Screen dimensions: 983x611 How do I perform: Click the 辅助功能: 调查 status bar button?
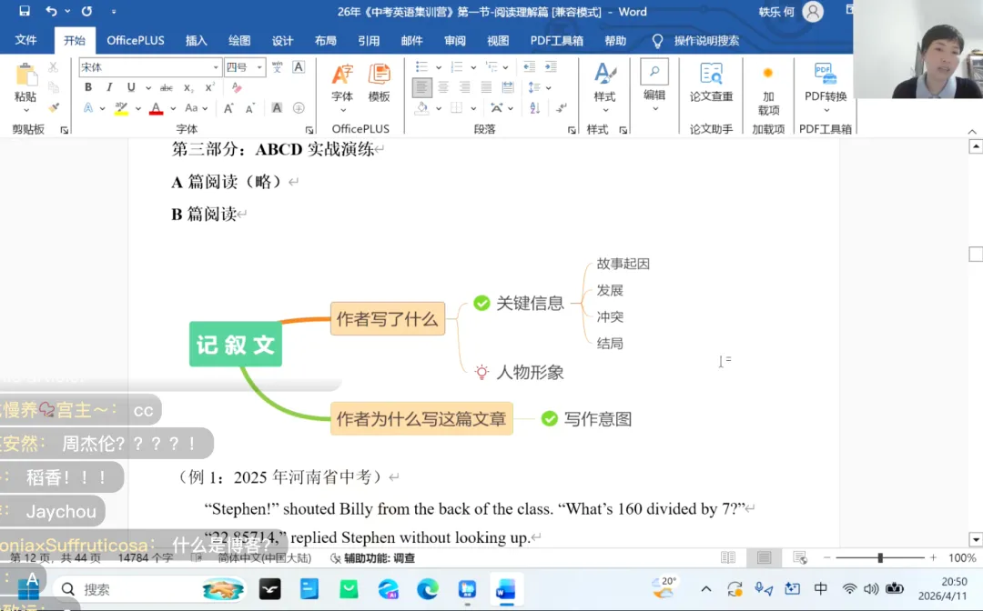coord(378,557)
